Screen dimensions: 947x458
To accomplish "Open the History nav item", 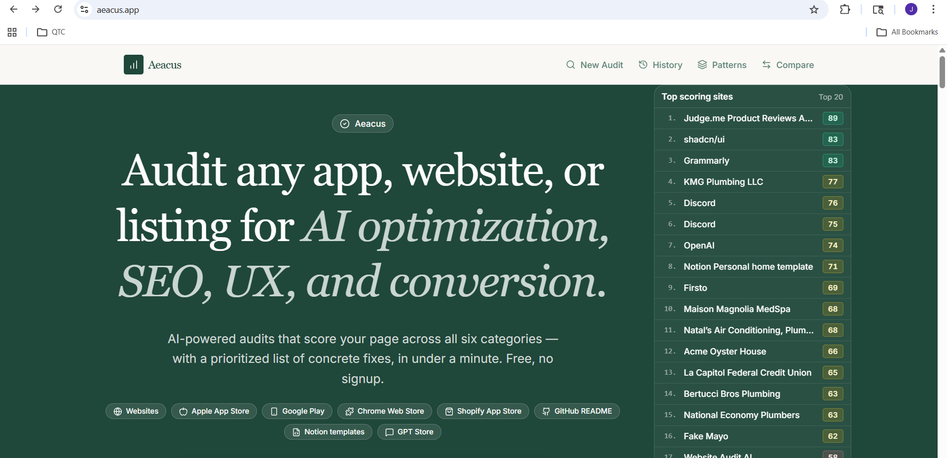I will pos(660,65).
